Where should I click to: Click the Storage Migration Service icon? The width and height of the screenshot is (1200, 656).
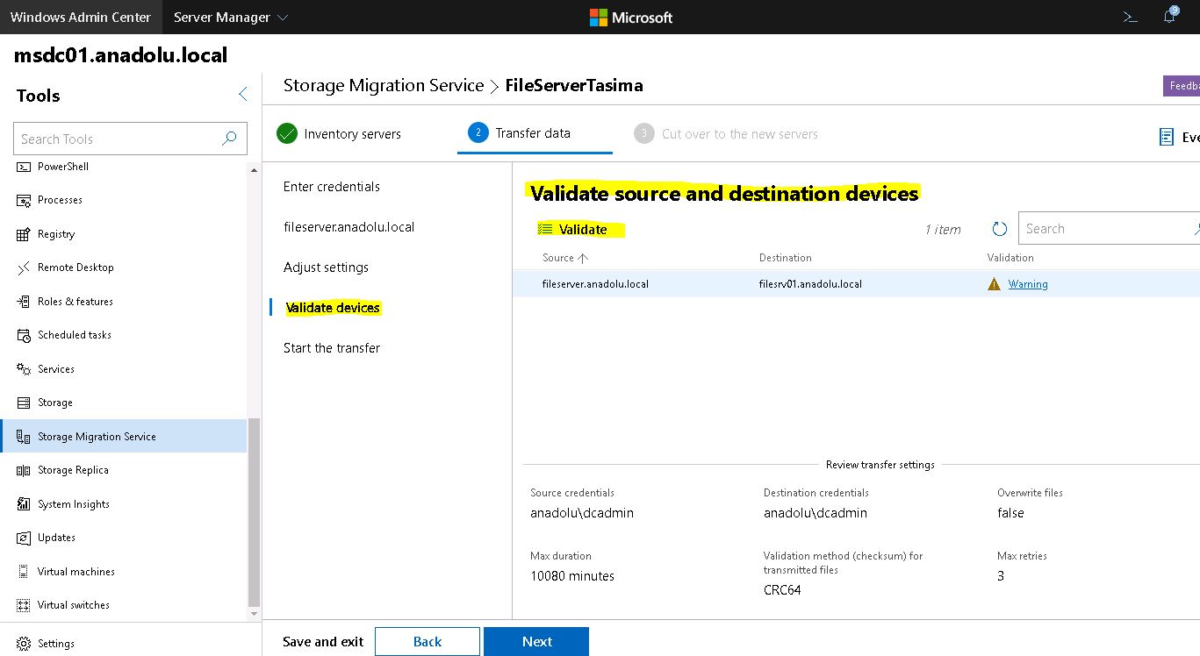click(23, 437)
